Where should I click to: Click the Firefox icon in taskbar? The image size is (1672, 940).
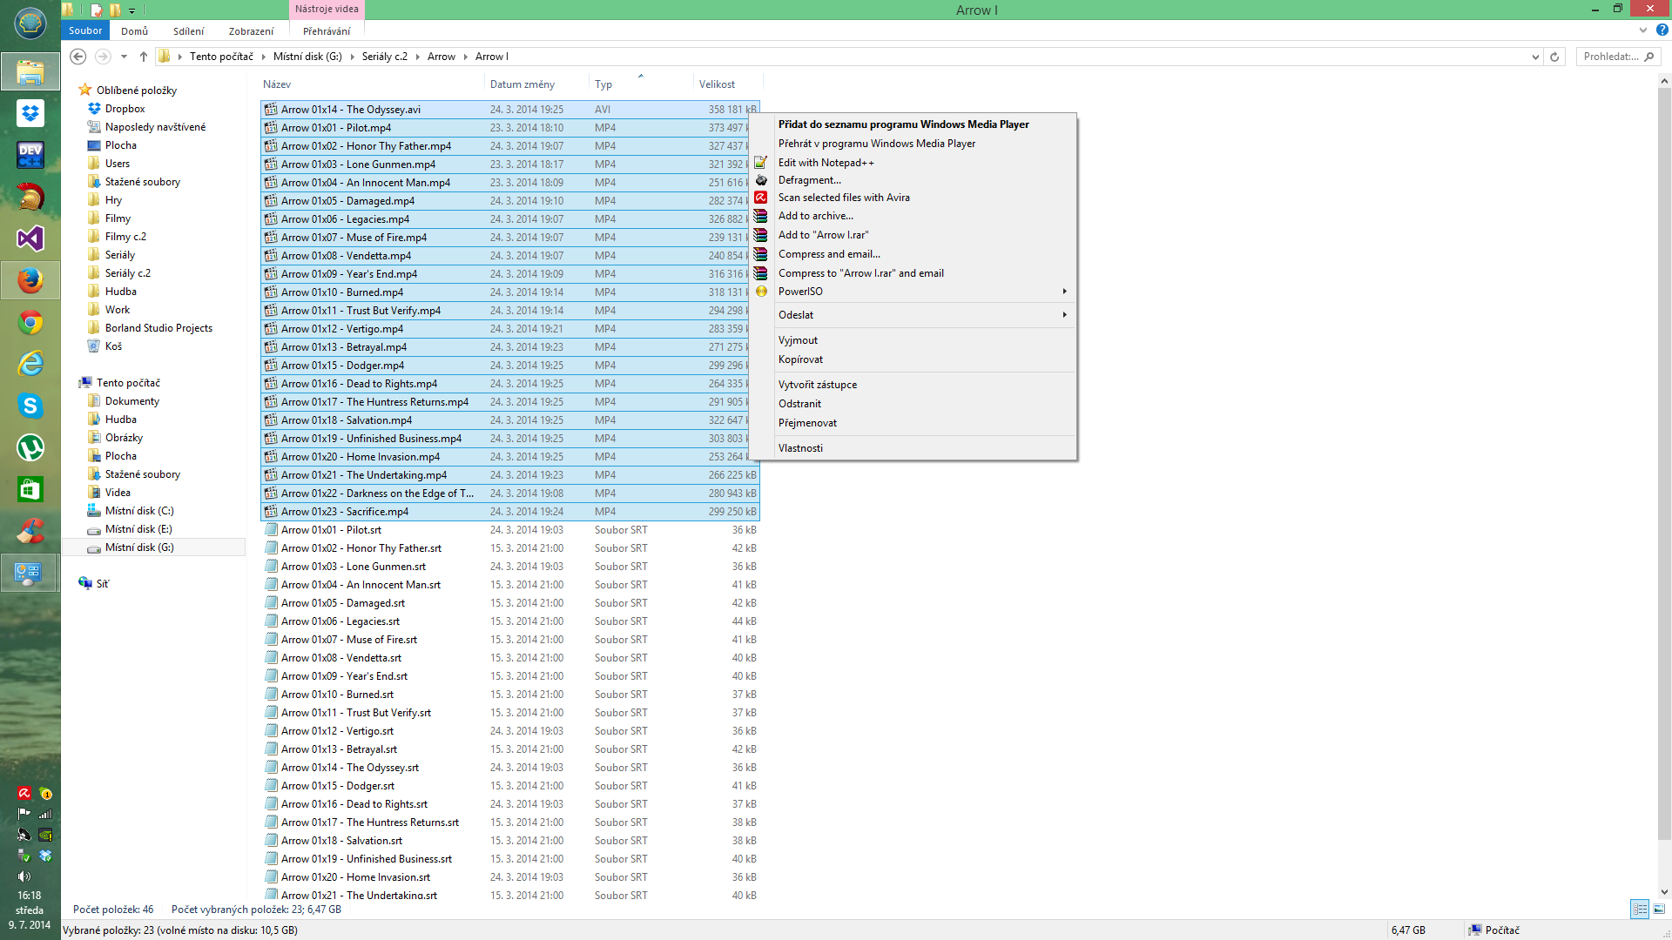(x=30, y=280)
